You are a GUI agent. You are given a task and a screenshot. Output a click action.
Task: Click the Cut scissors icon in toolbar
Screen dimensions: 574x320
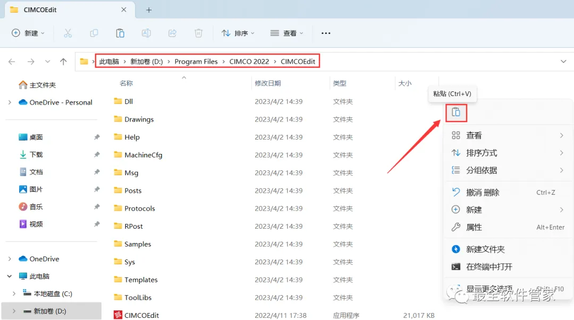(67, 33)
